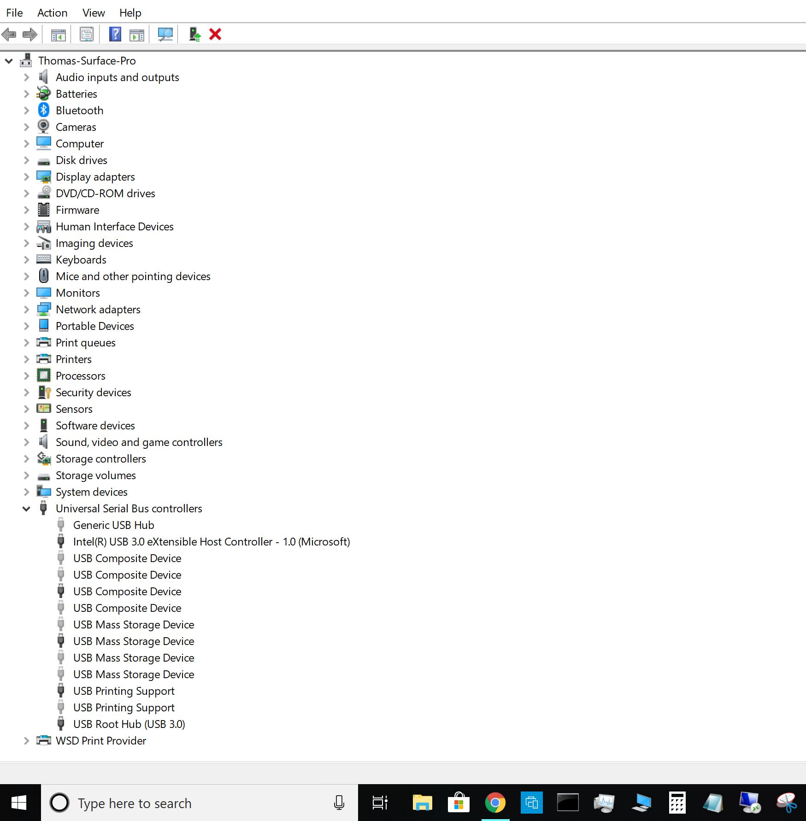Select the Computer category

[x=80, y=144]
